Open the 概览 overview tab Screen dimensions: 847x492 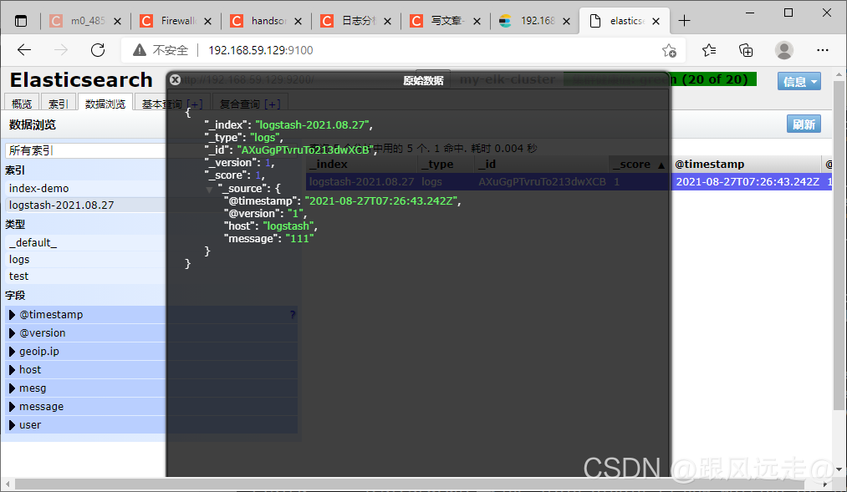[22, 104]
